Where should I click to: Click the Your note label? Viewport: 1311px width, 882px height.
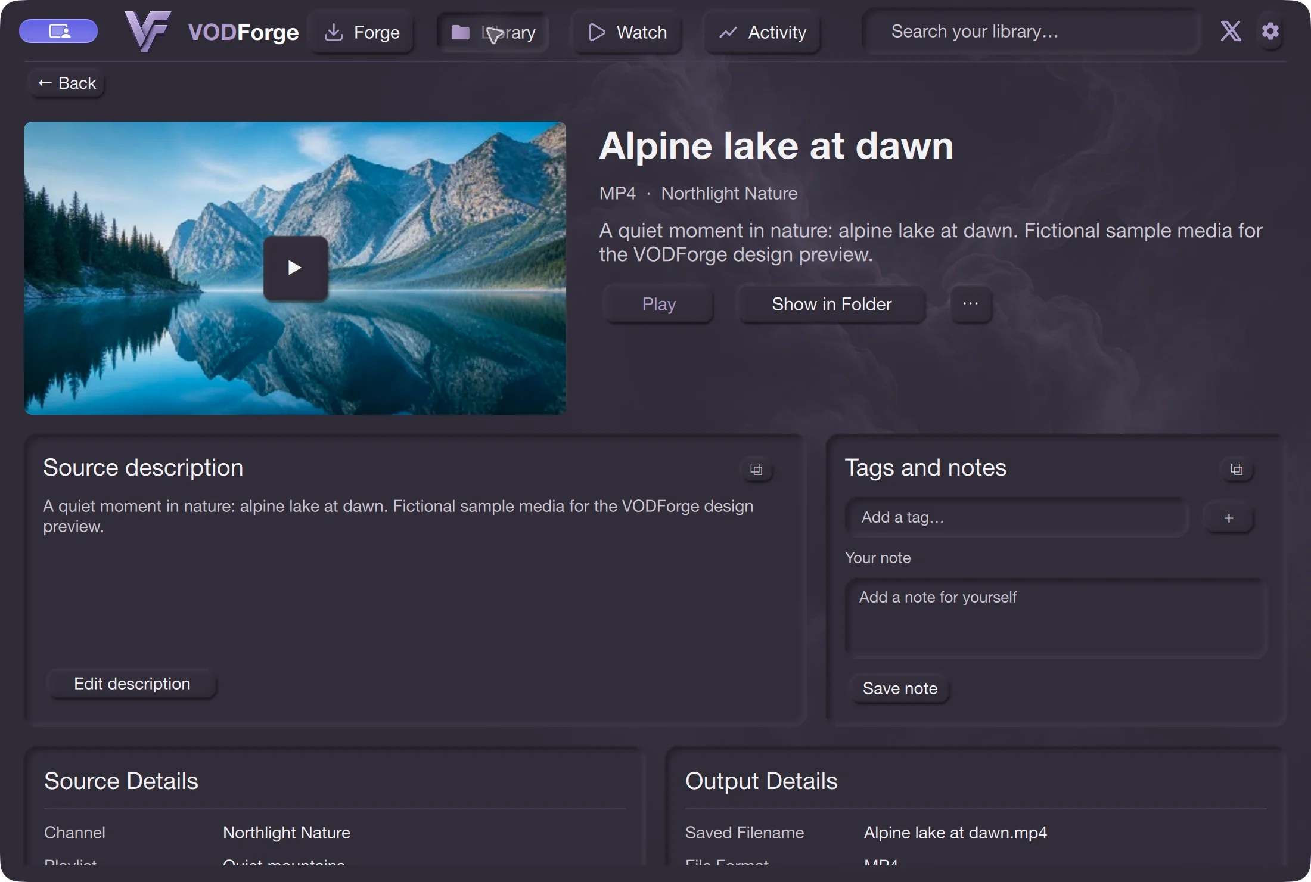point(878,558)
